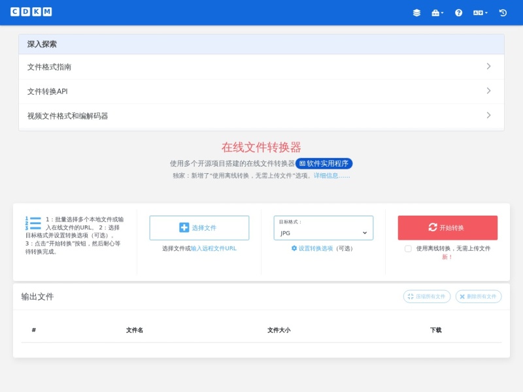523x392 pixels.
Task: Open the toolbox dropdown in header
Action: [437, 12]
